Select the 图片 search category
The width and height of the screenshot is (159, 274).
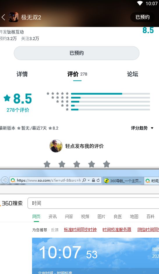coord(101,217)
